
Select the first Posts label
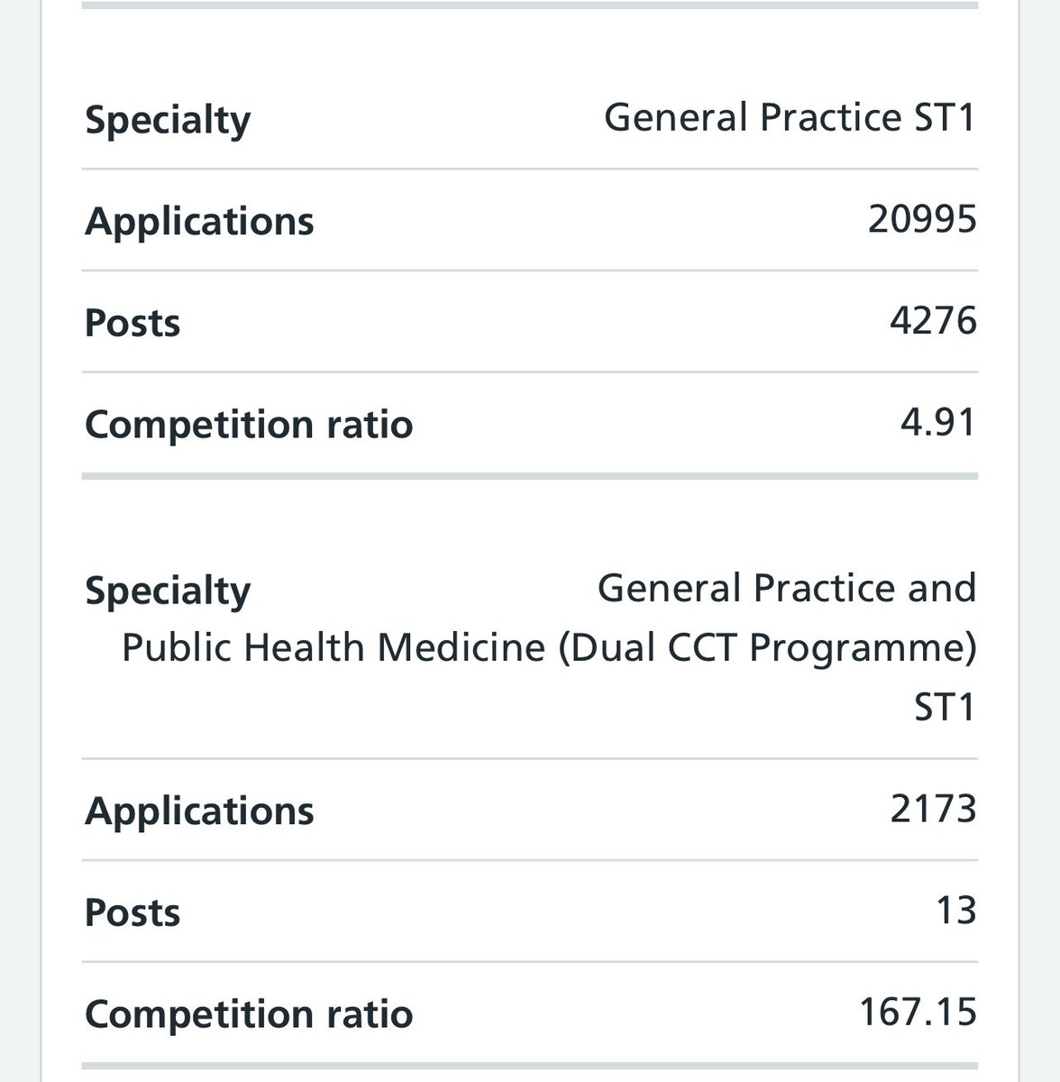tap(132, 323)
